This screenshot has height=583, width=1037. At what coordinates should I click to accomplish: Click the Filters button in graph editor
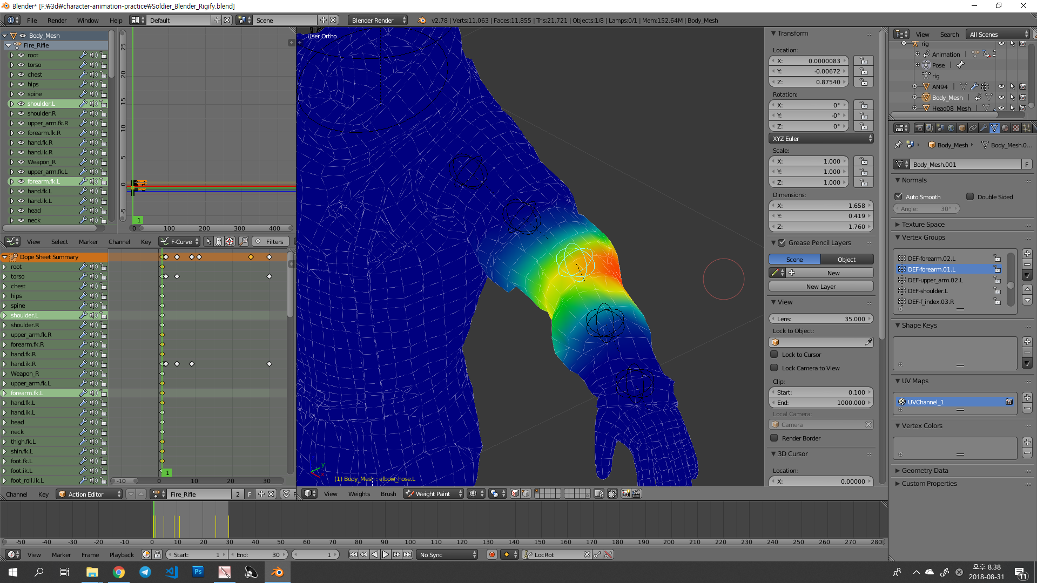point(270,241)
